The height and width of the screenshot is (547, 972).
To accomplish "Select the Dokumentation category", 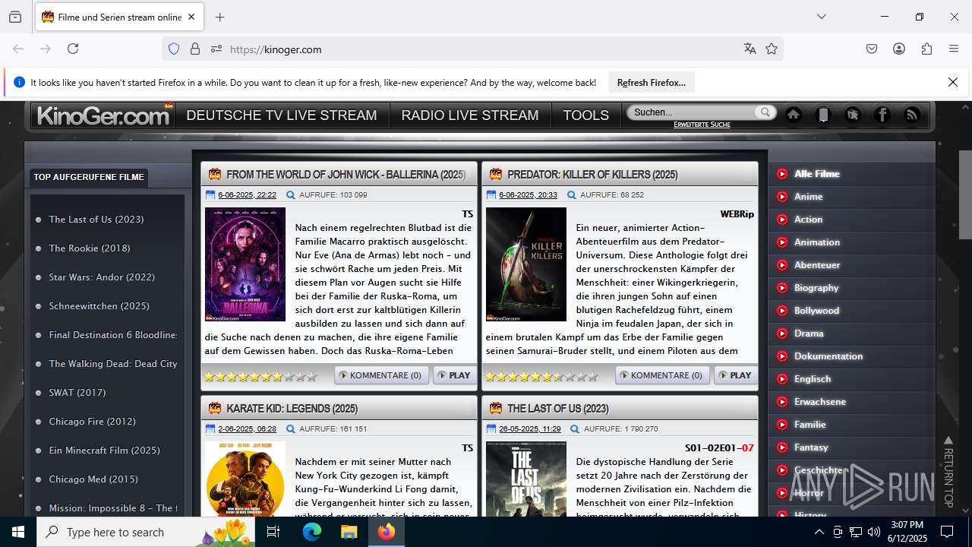I will tap(828, 356).
